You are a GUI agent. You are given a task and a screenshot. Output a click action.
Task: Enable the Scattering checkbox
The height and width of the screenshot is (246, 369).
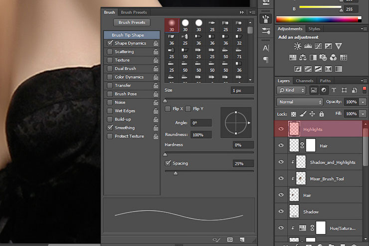[x=110, y=52]
